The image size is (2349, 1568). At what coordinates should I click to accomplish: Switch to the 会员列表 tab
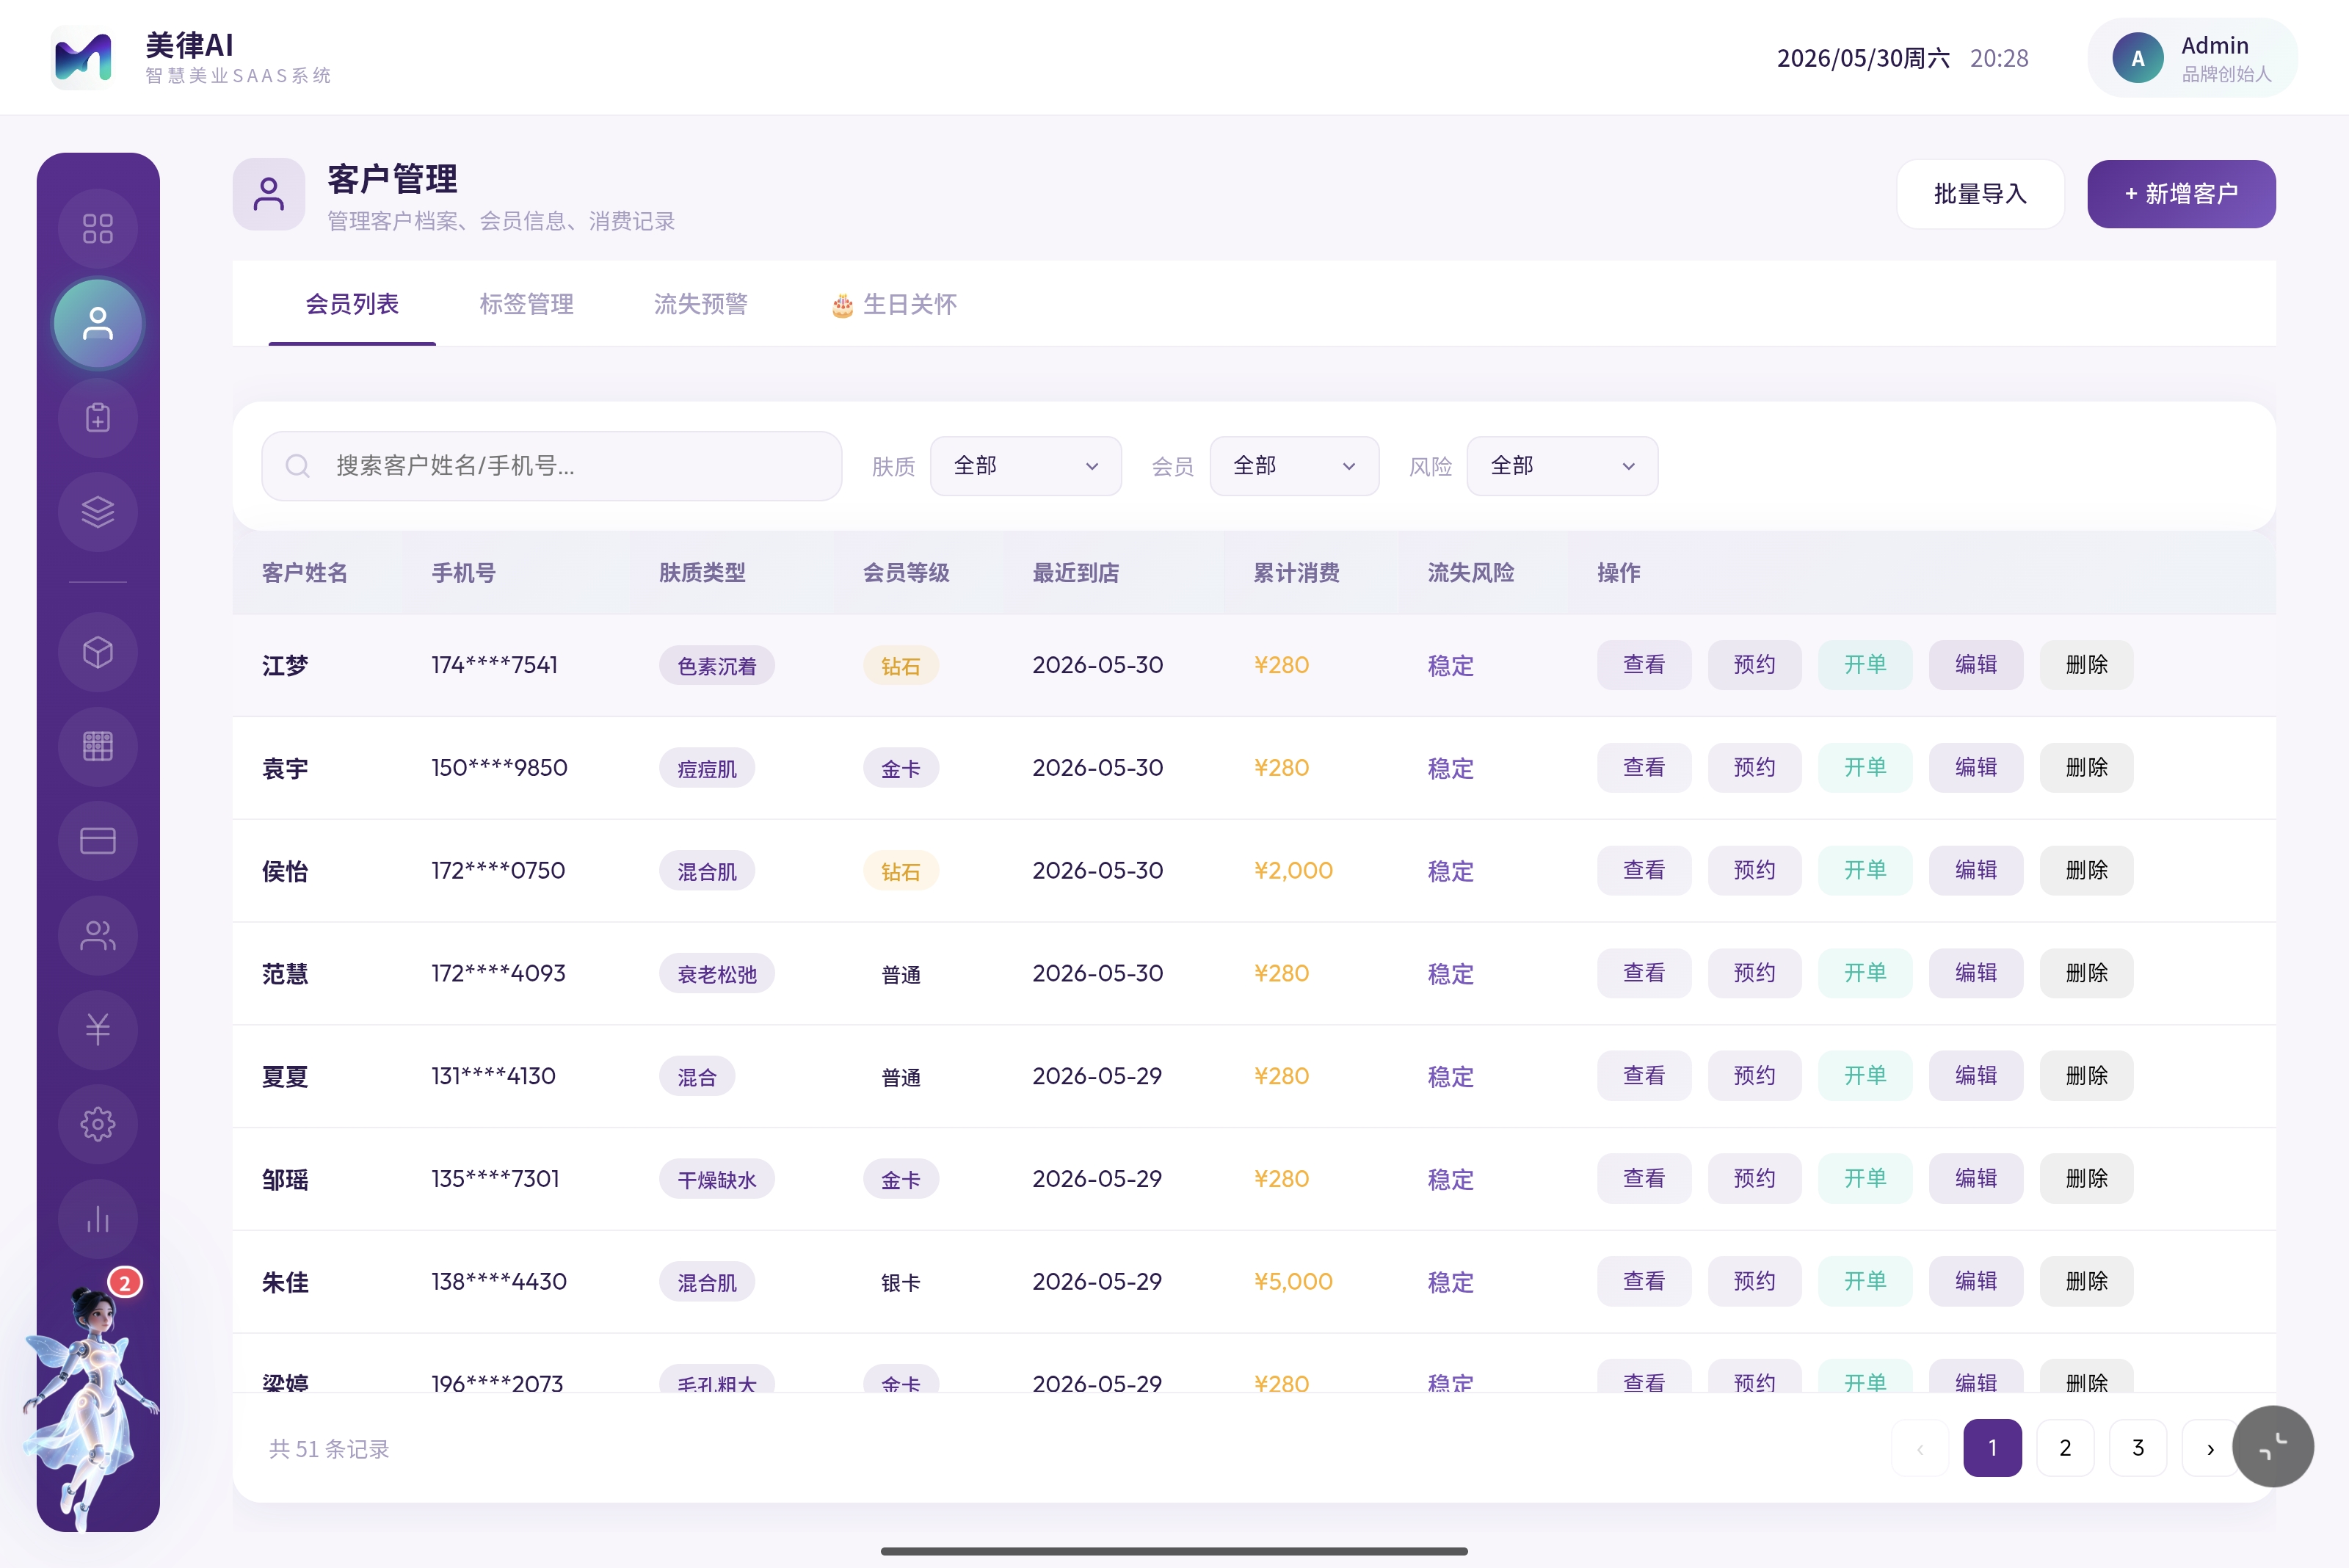coord(352,304)
